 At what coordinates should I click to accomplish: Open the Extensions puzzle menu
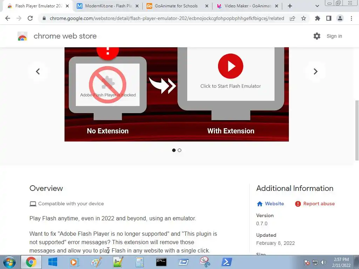318,18
